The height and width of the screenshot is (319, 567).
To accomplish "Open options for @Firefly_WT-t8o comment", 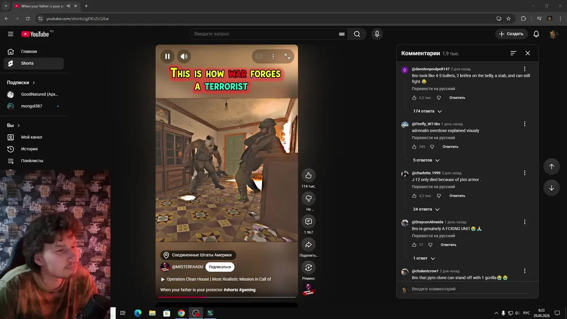I will coord(524,124).
